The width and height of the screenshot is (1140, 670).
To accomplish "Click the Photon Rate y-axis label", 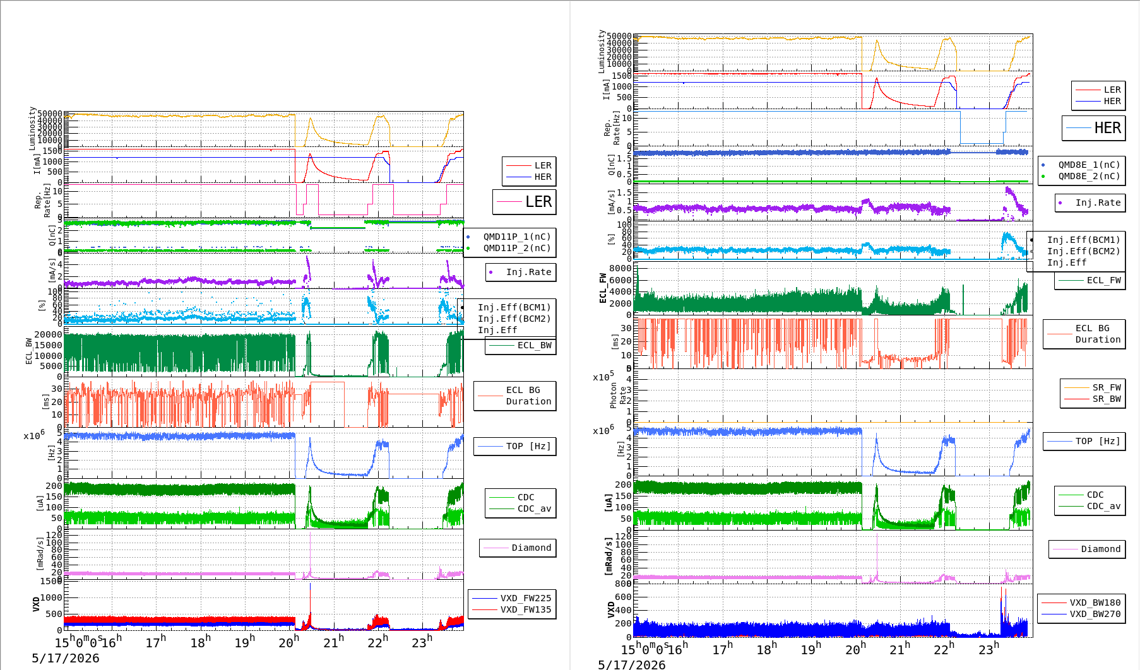I will (x=618, y=396).
